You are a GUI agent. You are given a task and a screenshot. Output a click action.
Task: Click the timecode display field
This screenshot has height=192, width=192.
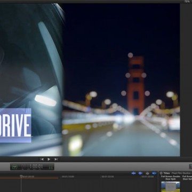point(32,167)
